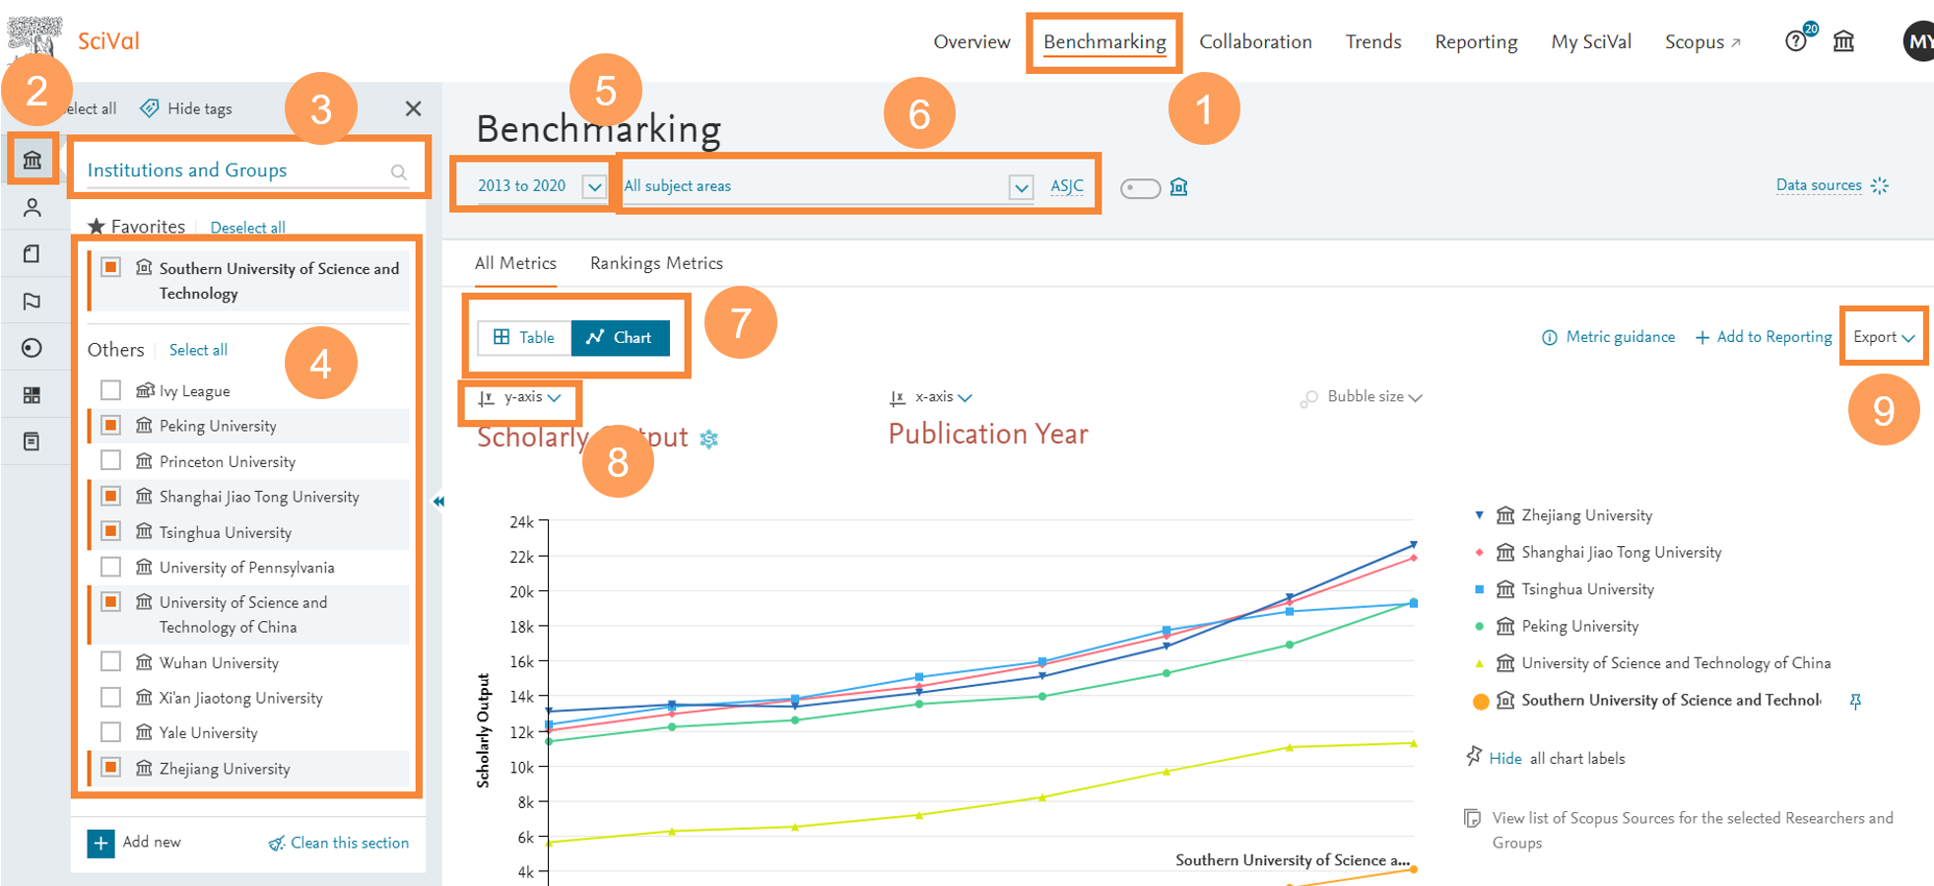Go to the Collaboration tab
Image resolution: width=1934 pixels, height=886 pixels.
tap(1255, 41)
